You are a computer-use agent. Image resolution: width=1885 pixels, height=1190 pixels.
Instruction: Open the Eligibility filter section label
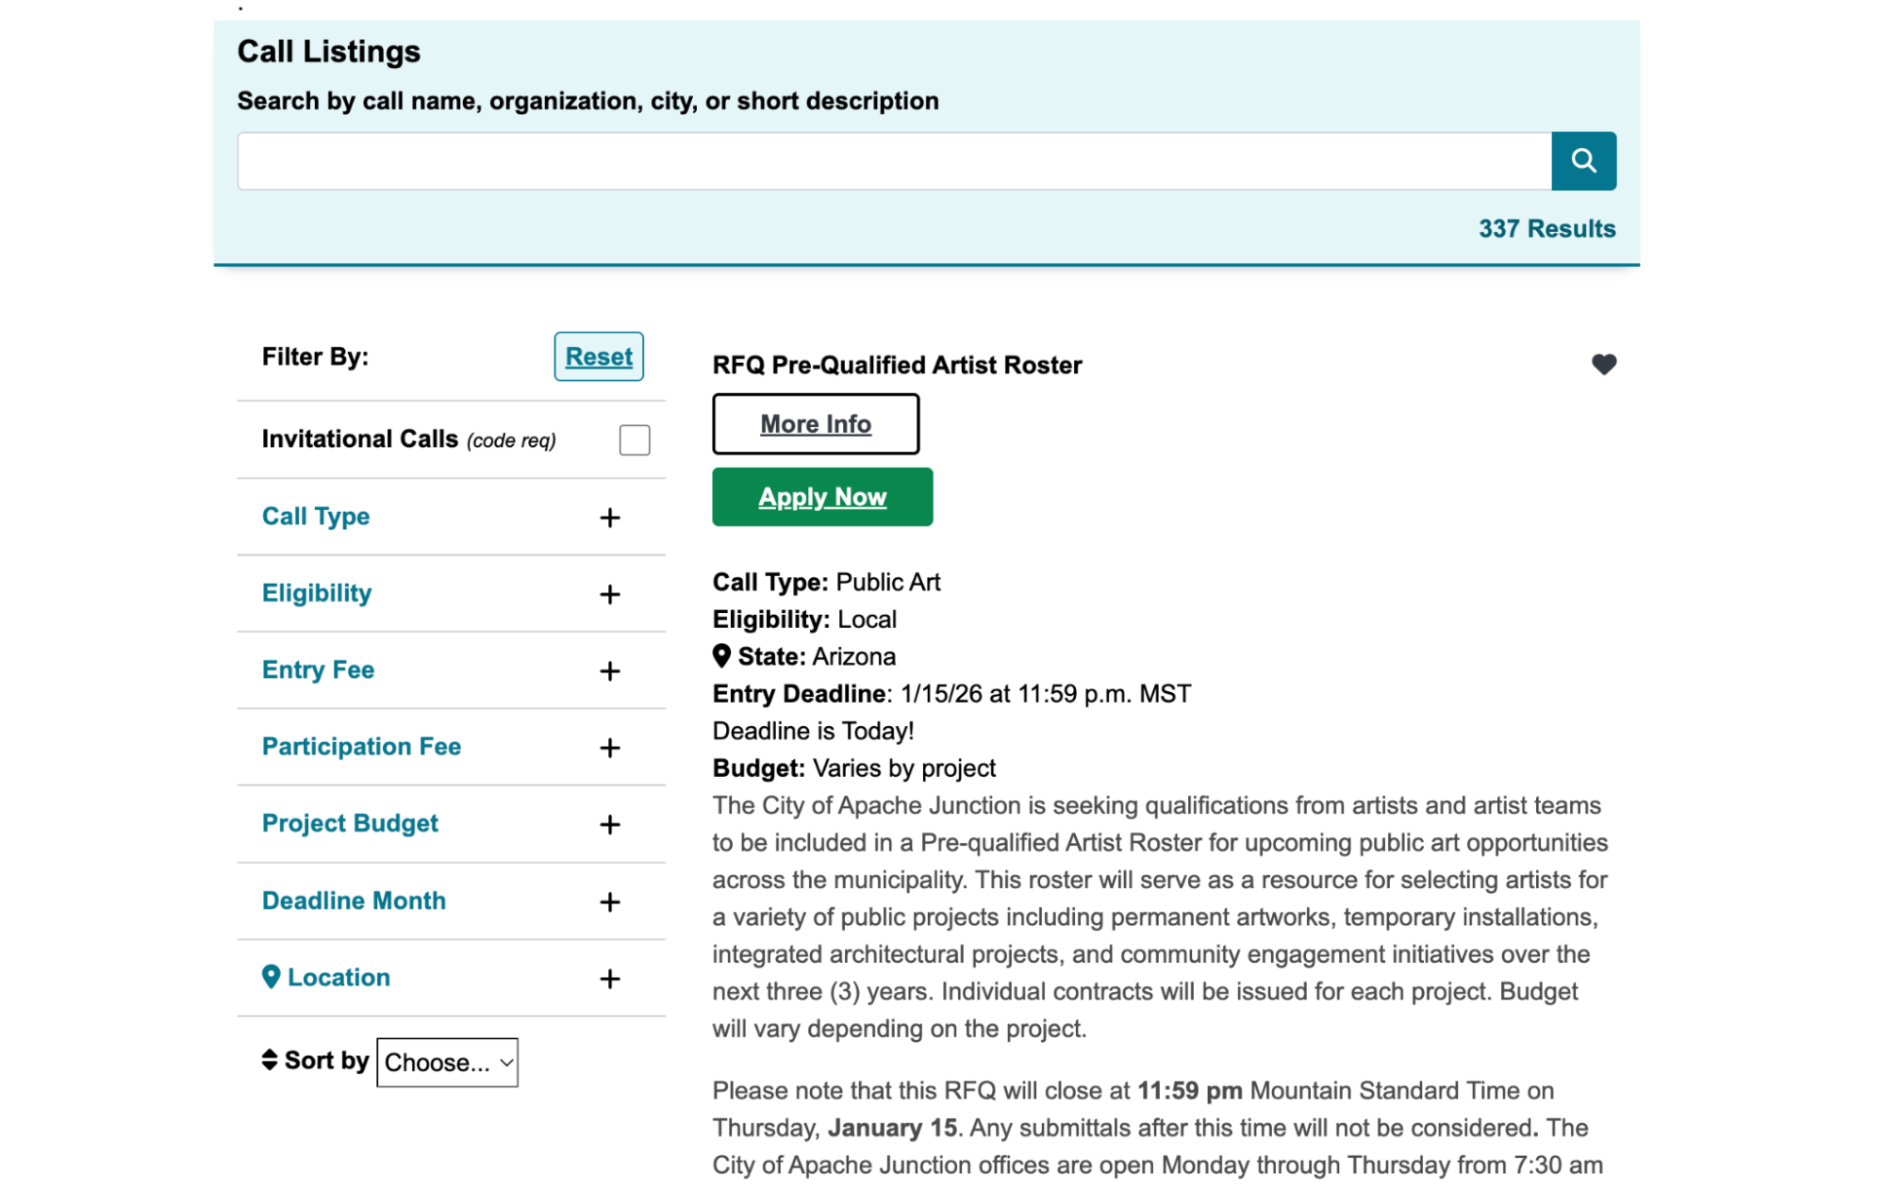coord(316,593)
